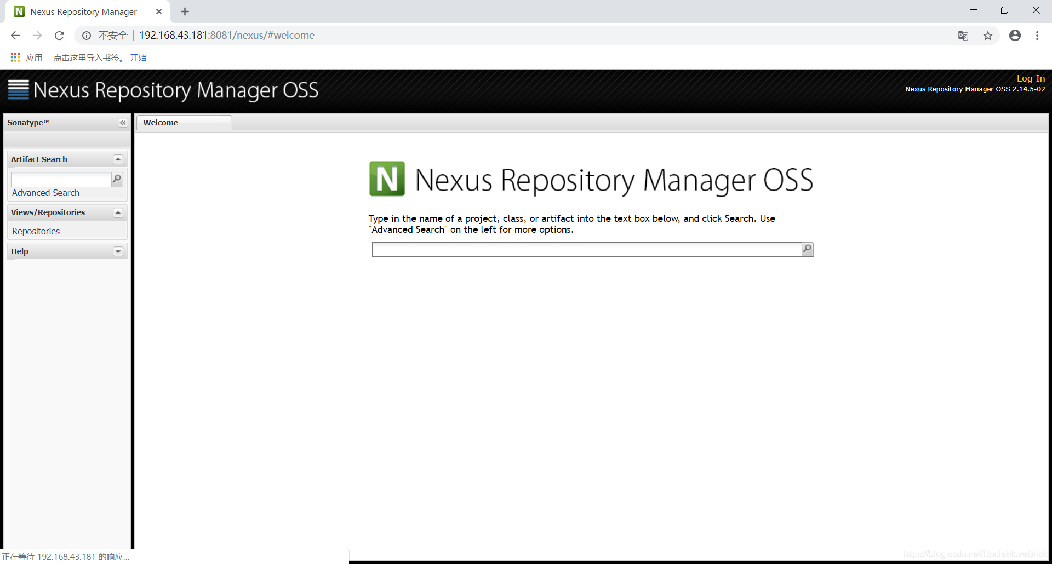
Task: Open a new browser tab
Action: [x=185, y=11]
